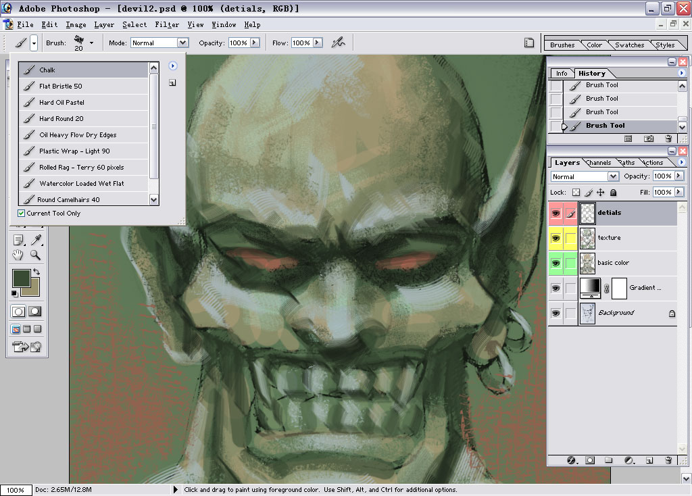This screenshot has width=692, height=496.
Task: Create new document from current history state
Action: pos(628,139)
